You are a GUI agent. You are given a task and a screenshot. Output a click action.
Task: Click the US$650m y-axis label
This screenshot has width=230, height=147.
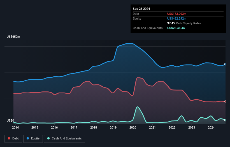[x=13, y=37]
